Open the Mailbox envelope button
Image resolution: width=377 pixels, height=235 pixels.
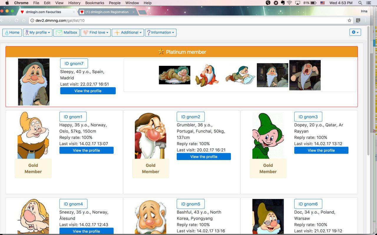(x=67, y=33)
